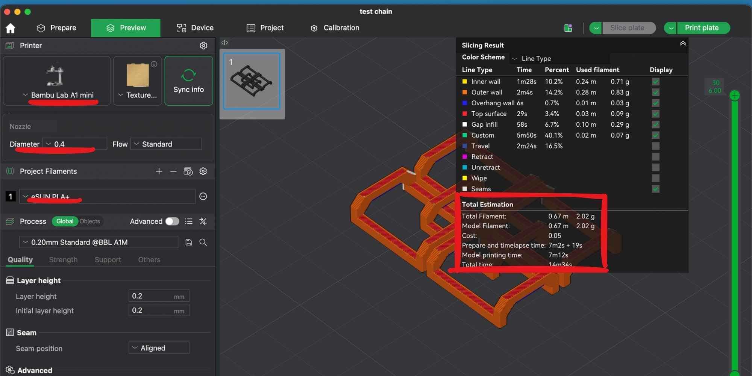Open the 0.20mm Standard process preset dropdown
752x376 pixels.
[x=99, y=242]
